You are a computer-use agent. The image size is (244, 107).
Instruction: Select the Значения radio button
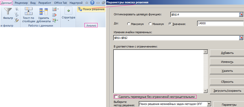[x=170, y=24]
